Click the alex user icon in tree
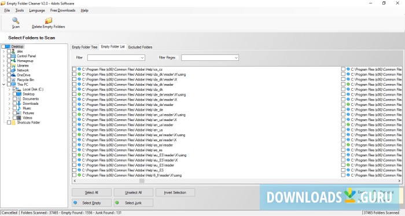This screenshot has width=405, height=216. (13, 51)
